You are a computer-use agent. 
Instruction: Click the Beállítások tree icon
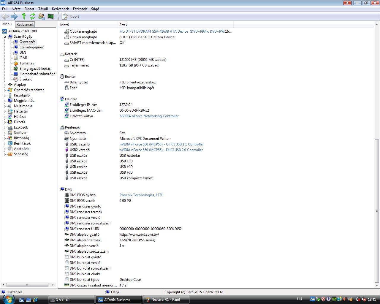pyautogui.click(x=10, y=143)
